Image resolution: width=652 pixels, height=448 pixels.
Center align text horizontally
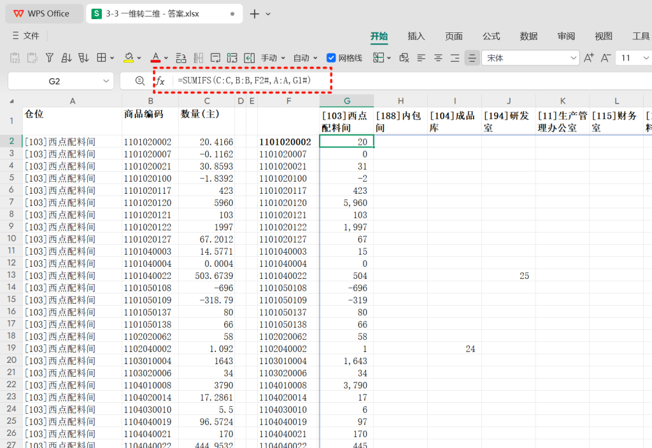(x=438, y=58)
